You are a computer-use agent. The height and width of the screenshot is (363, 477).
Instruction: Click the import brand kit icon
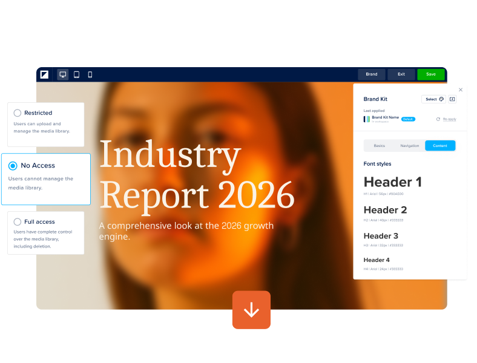452,99
